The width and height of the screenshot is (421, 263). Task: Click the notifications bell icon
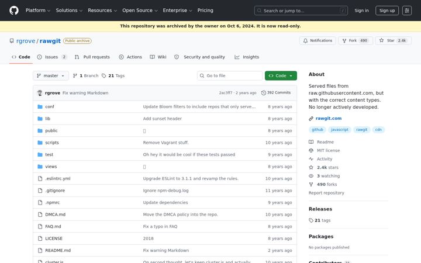tap(305, 41)
